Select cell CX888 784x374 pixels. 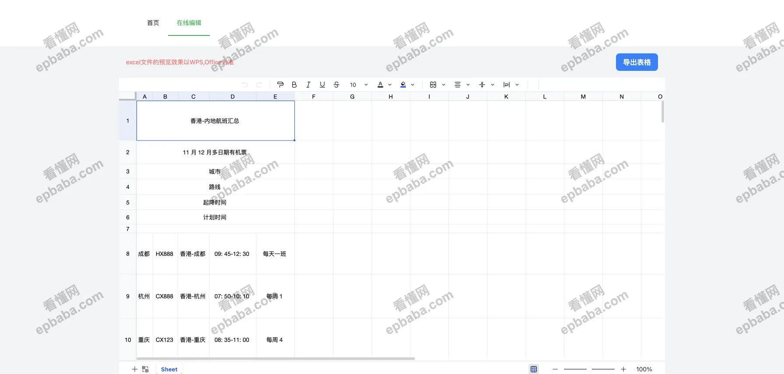[165, 296]
